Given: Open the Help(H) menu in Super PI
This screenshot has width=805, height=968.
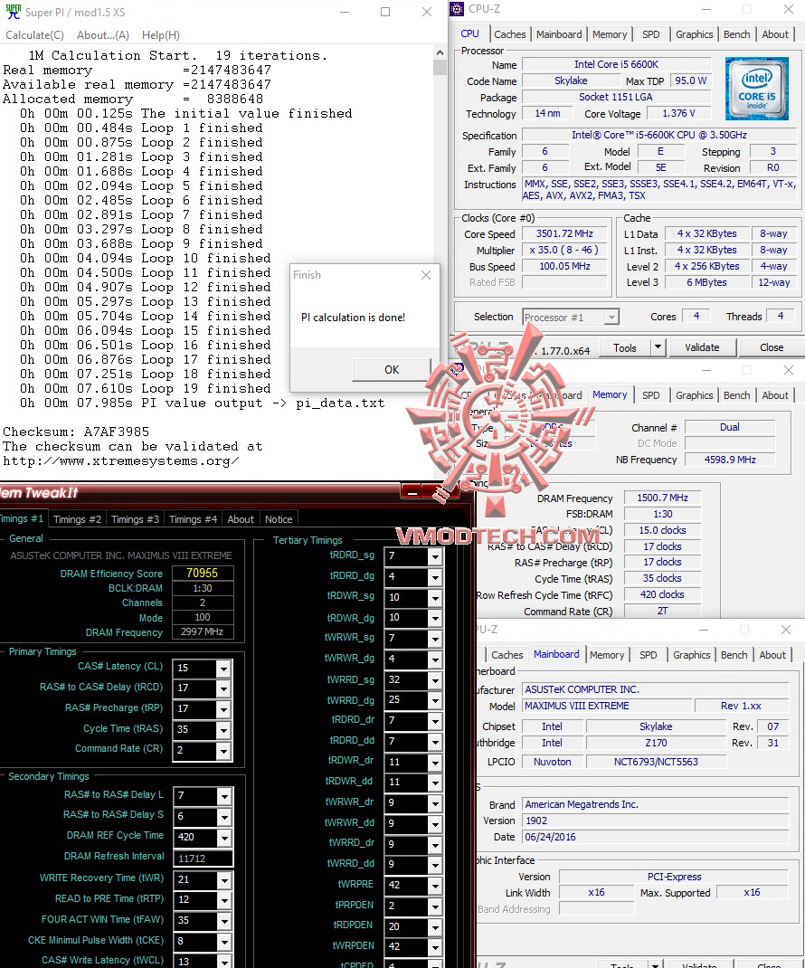Looking at the screenshot, I should pyautogui.click(x=160, y=35).
